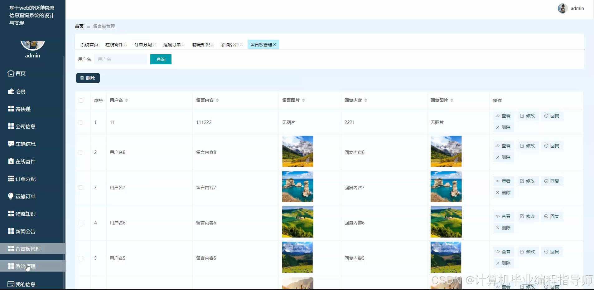Open the eye 查看 action for row 1

pos(503,116)
